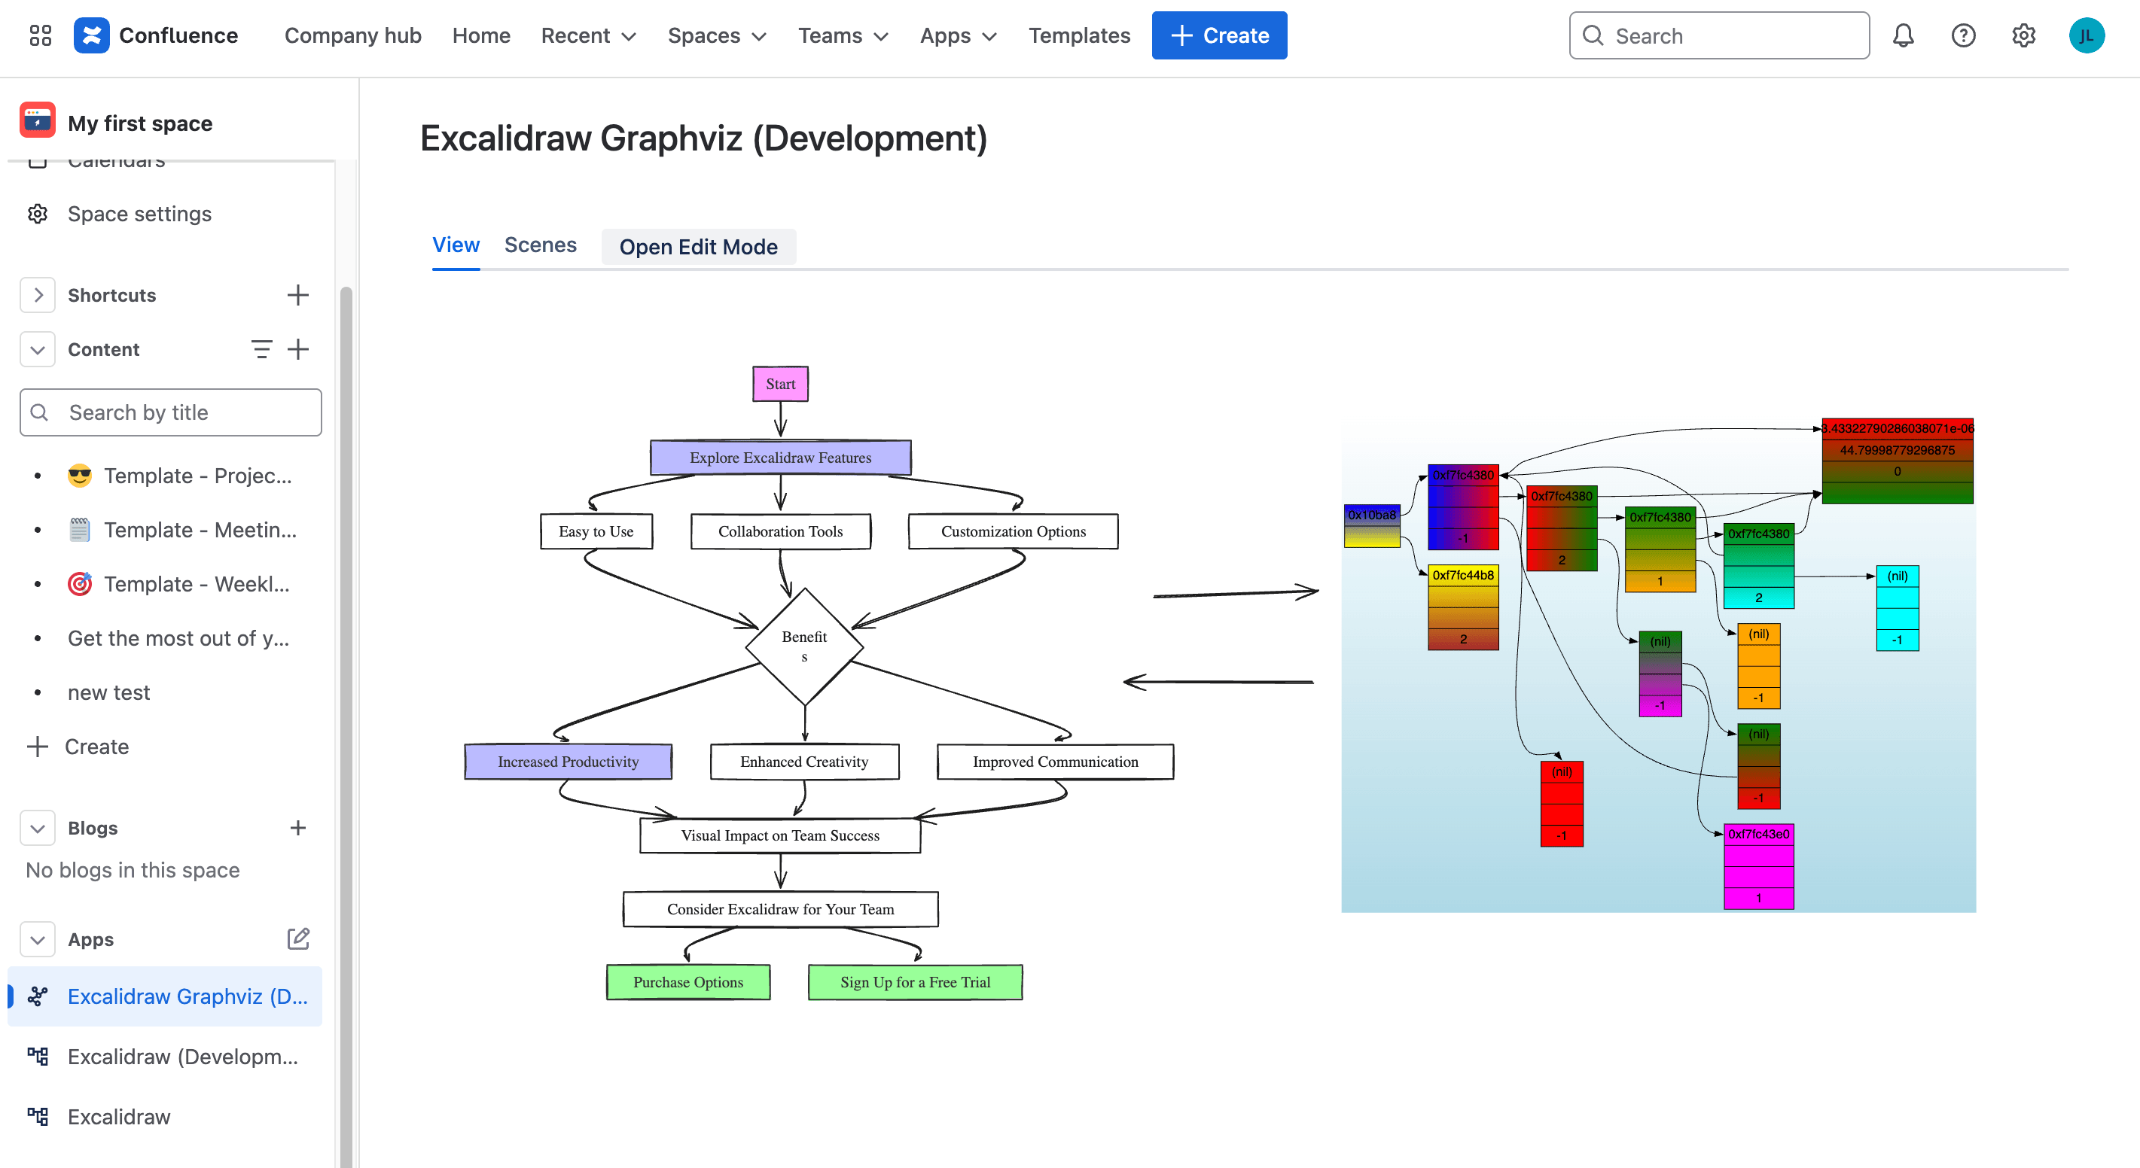Open the JL user avatar menu

2086,35
